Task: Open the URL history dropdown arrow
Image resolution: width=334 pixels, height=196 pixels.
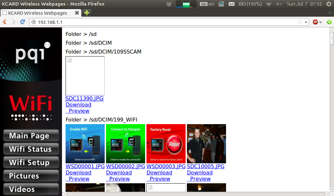Action: tap(306, 22)
